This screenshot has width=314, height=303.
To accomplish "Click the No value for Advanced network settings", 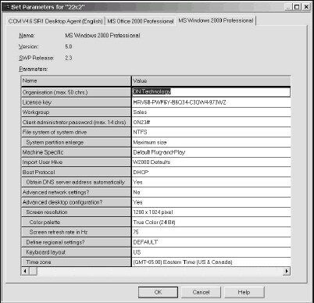I will 211,192.
